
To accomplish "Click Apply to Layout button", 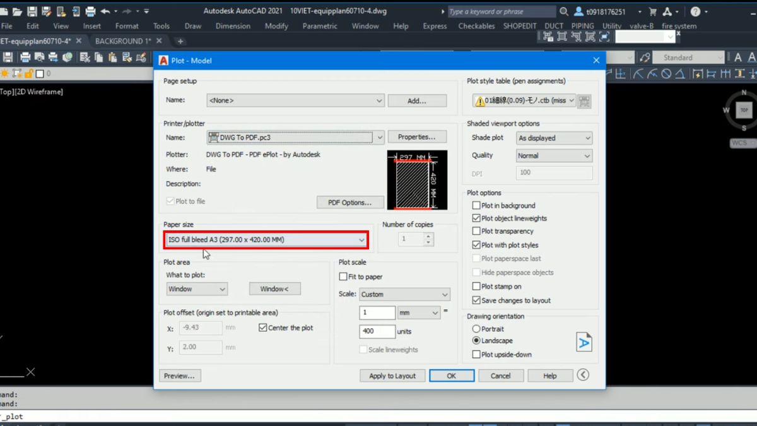I will coord(392,376).
